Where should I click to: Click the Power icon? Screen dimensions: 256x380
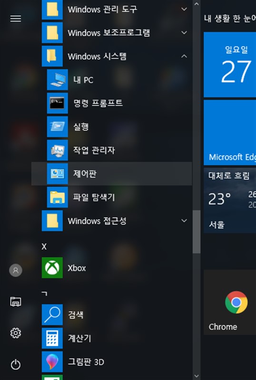click(16, 364)
